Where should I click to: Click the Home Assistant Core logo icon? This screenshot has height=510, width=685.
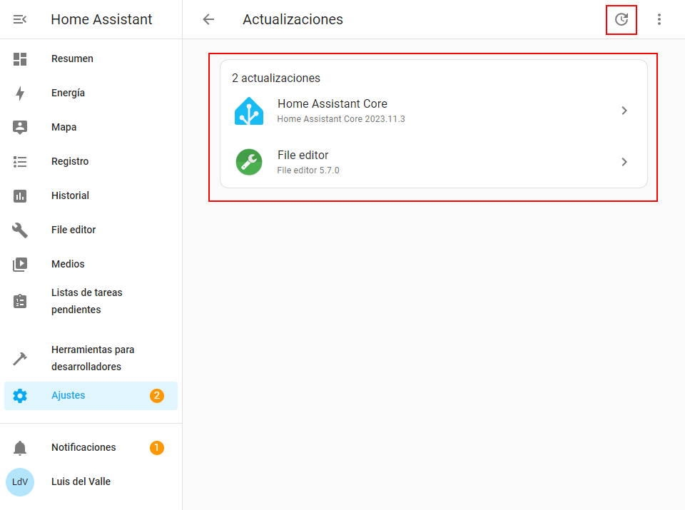[249, 111]
